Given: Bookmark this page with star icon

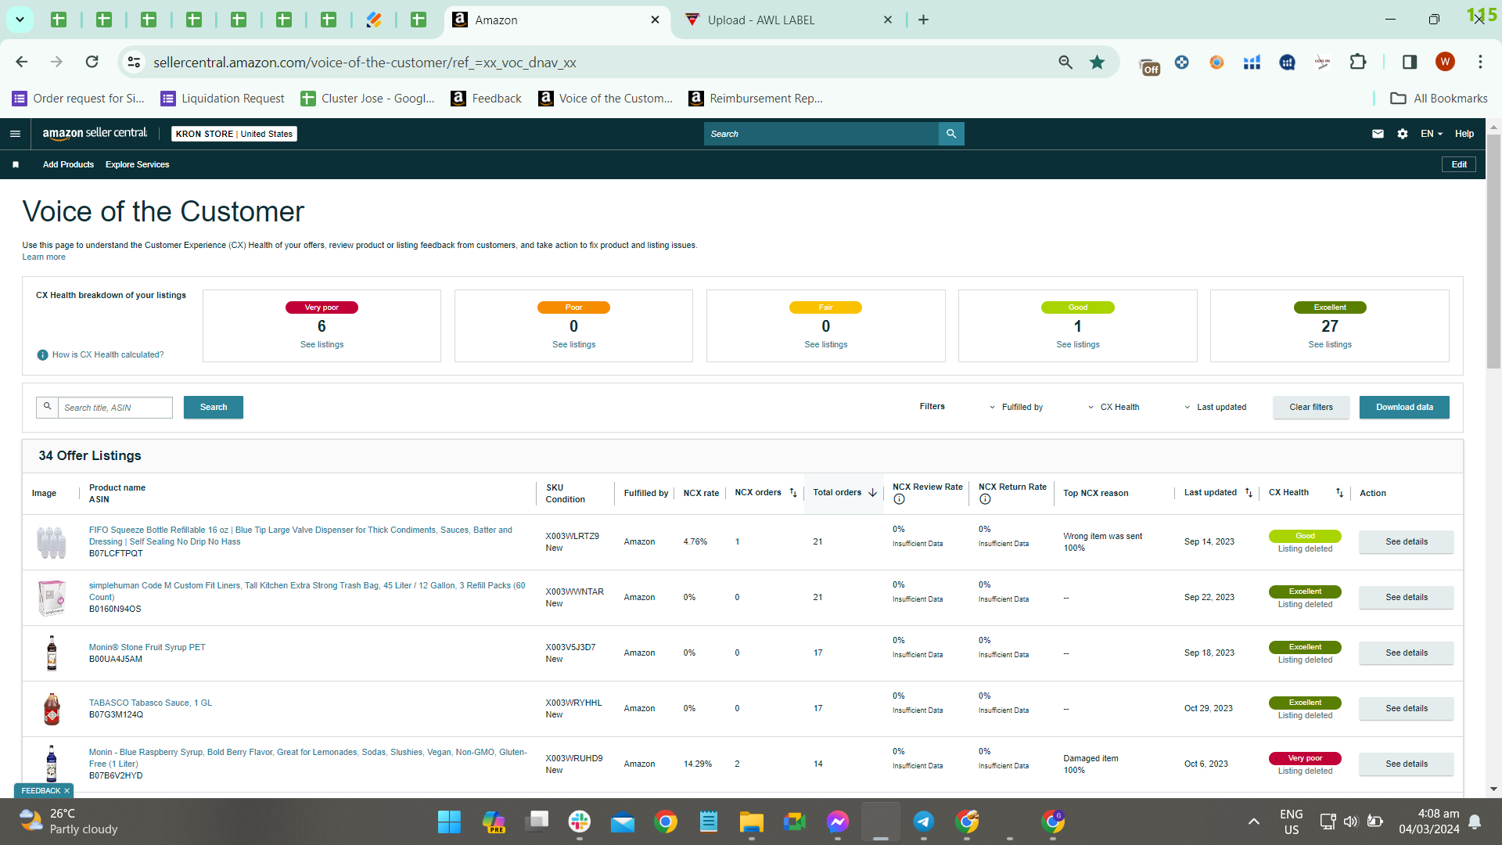Looking at the screenshot, I should click(x=1098, y=62).
